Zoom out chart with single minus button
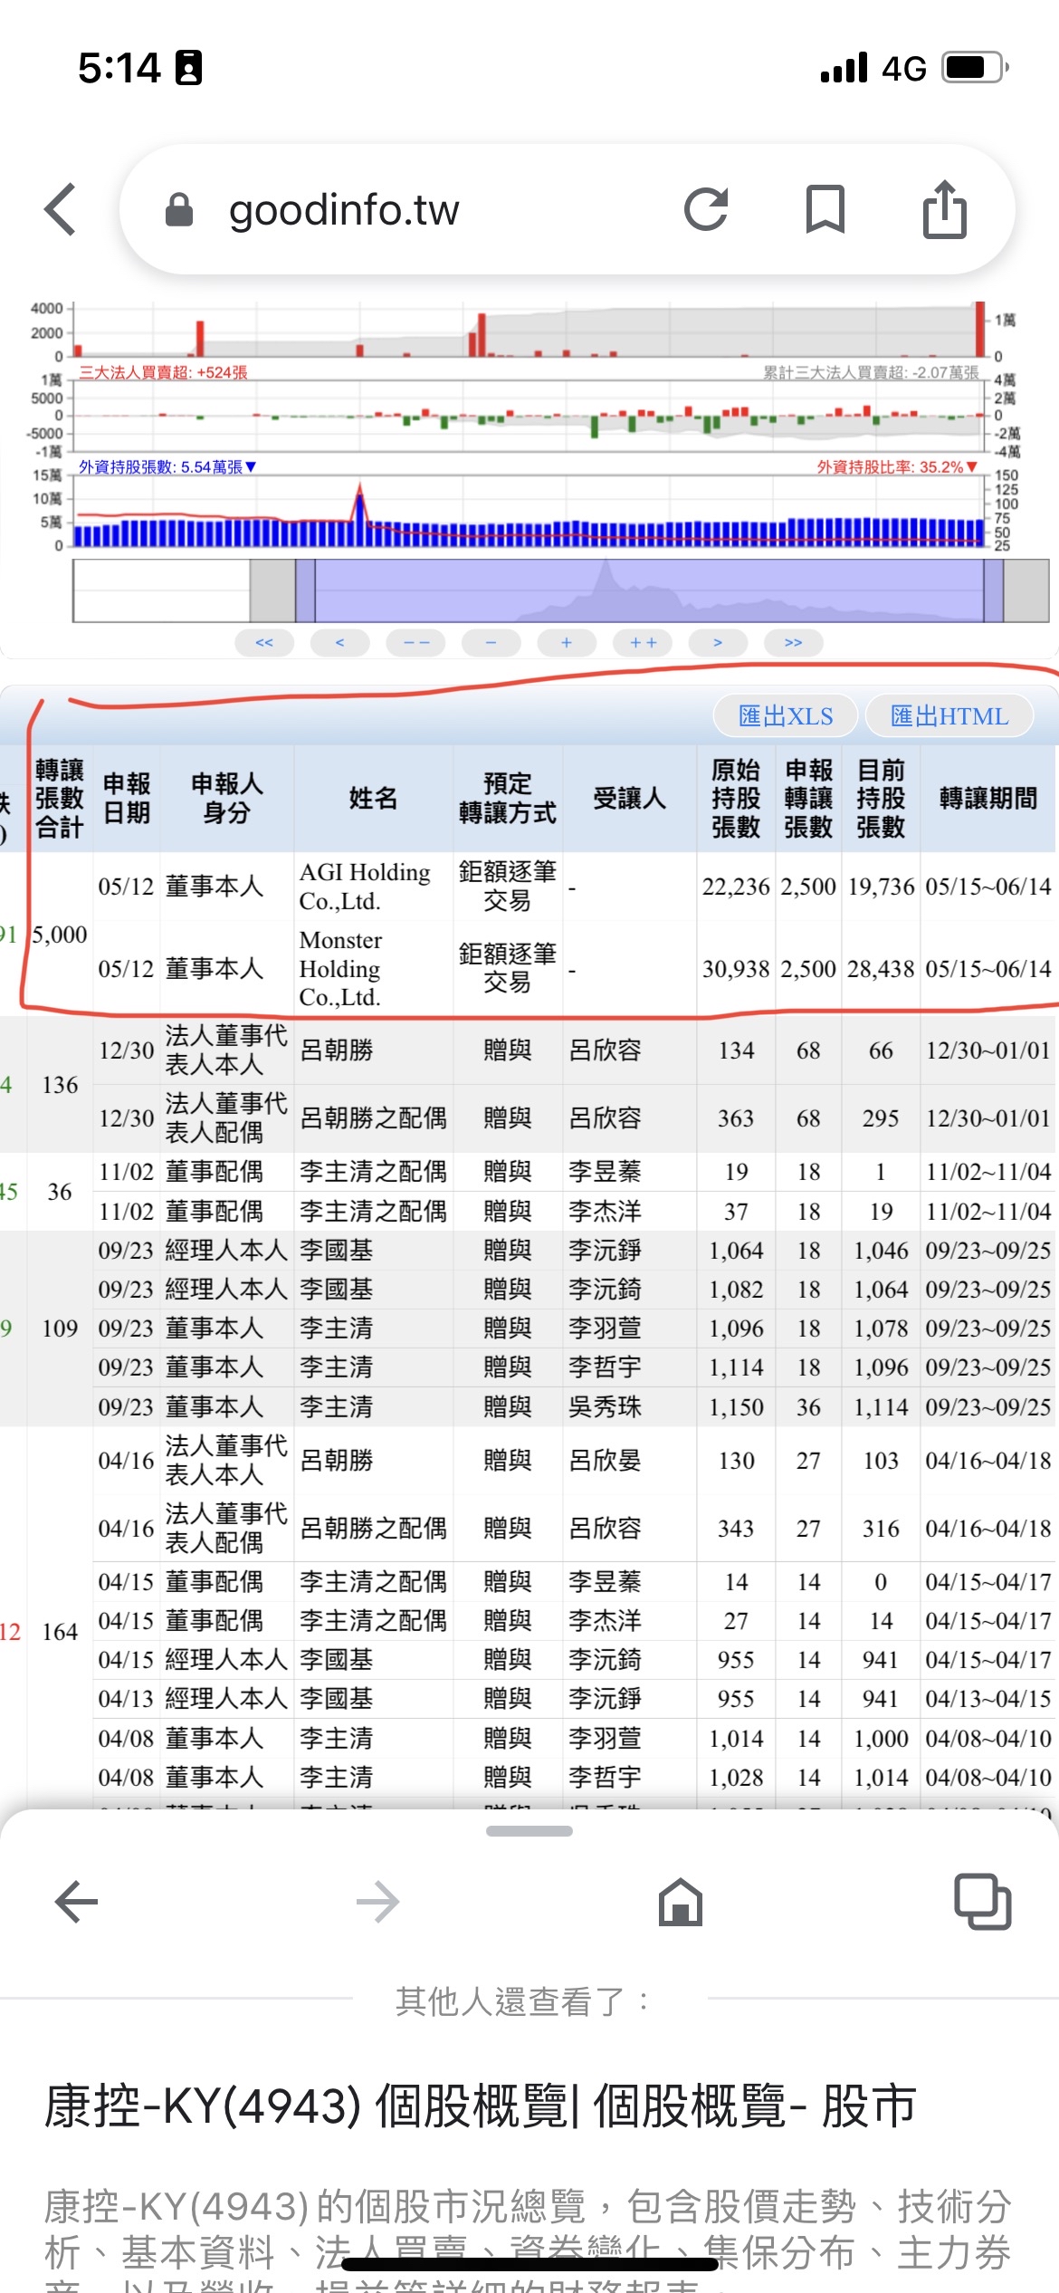 click(491, 643)
